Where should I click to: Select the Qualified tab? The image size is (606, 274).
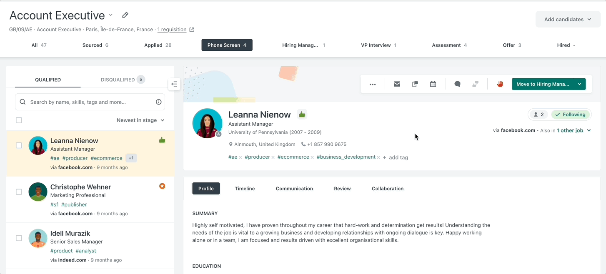click(x=48, y=80)
